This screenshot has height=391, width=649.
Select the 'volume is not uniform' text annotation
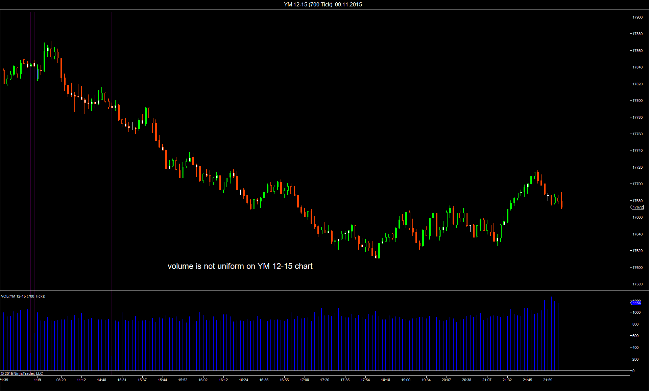pos(240,266)
